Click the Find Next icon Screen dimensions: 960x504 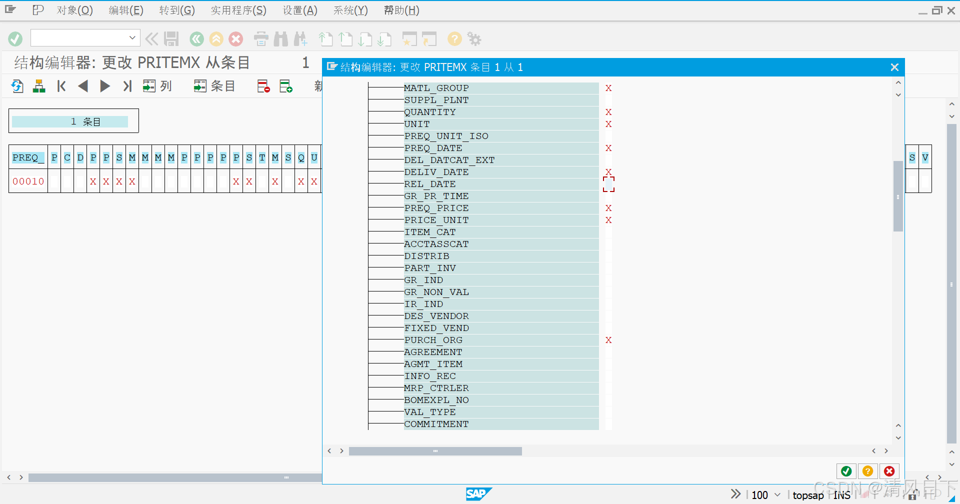[x=301, y=39]
